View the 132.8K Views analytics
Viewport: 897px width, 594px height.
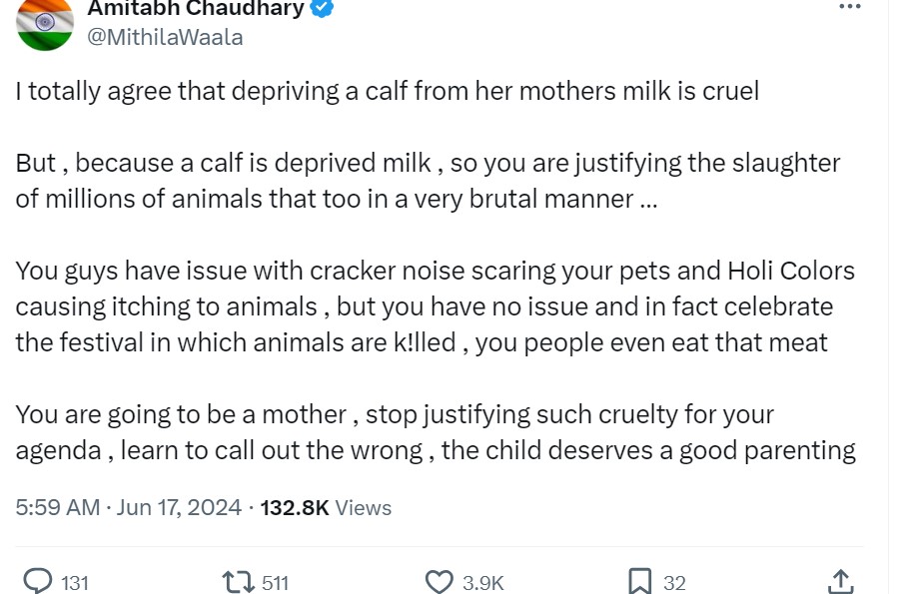pyautogui.click(x=326, y=507)
